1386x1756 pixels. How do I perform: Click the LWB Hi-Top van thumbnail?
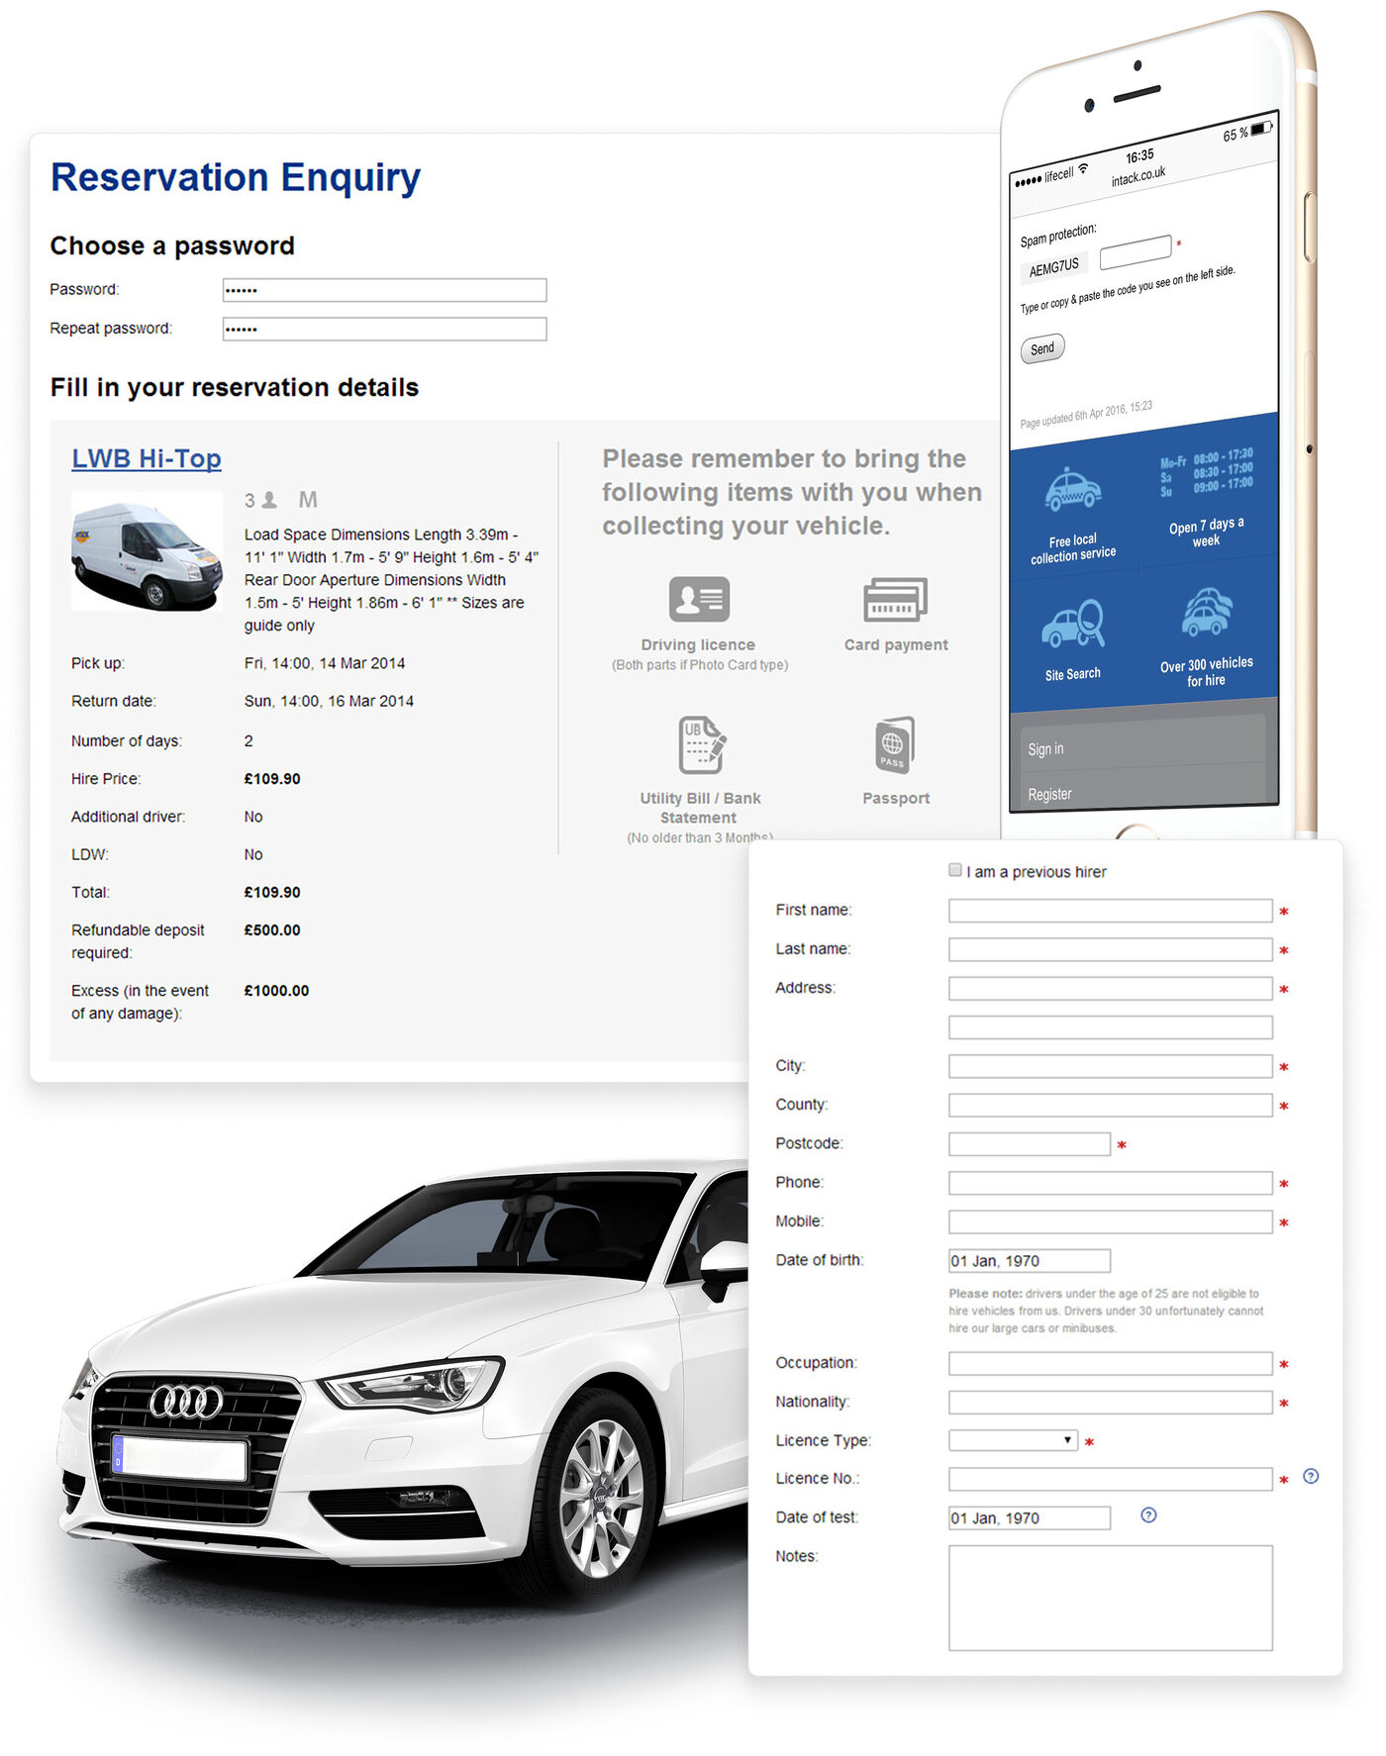point(147,552)
